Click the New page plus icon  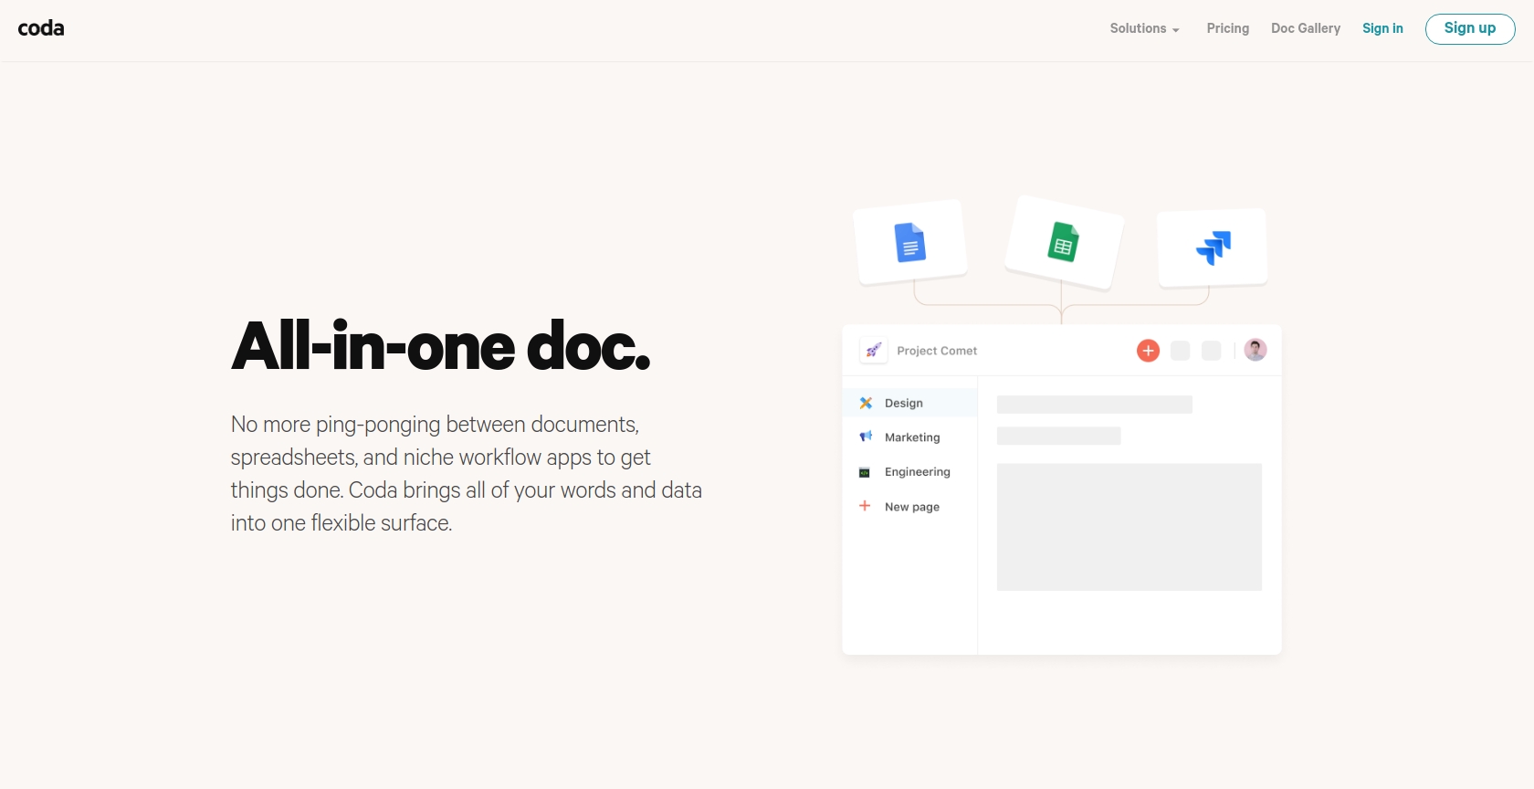pyautogui.click(x=865, y=505)
